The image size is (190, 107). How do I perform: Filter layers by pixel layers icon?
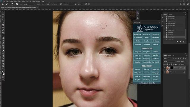coord(173,59)
